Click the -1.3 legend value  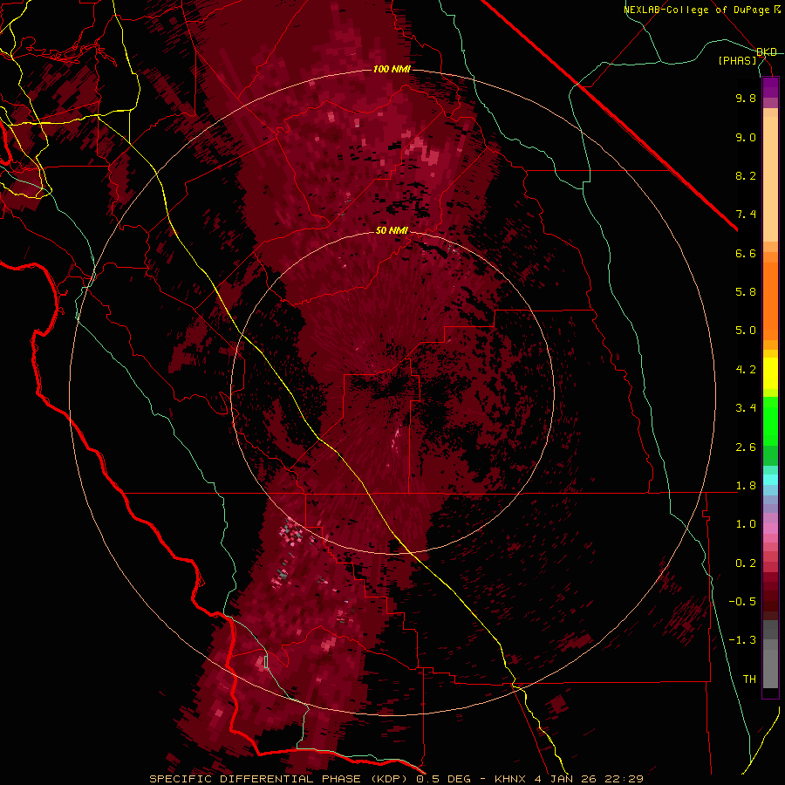click(742, 640)
